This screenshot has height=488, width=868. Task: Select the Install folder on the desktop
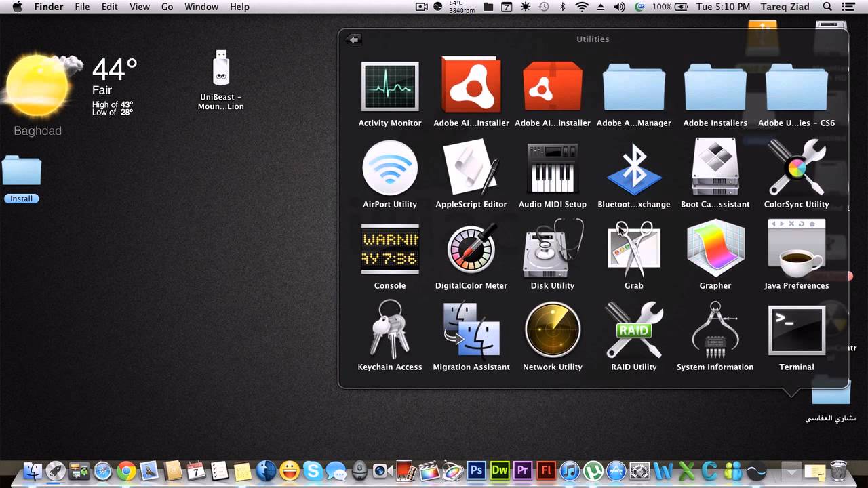(x=22, y=171)
